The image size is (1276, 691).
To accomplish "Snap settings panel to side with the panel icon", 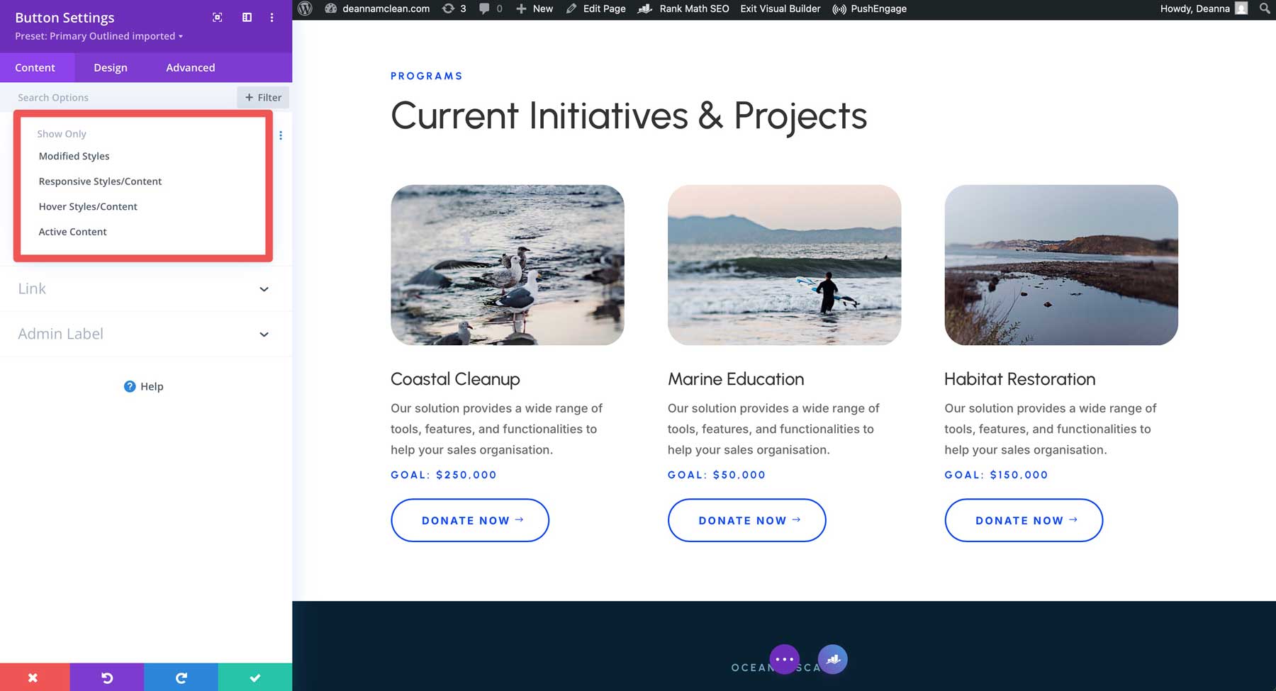I will pyautogui.click(x=247, y=17).
